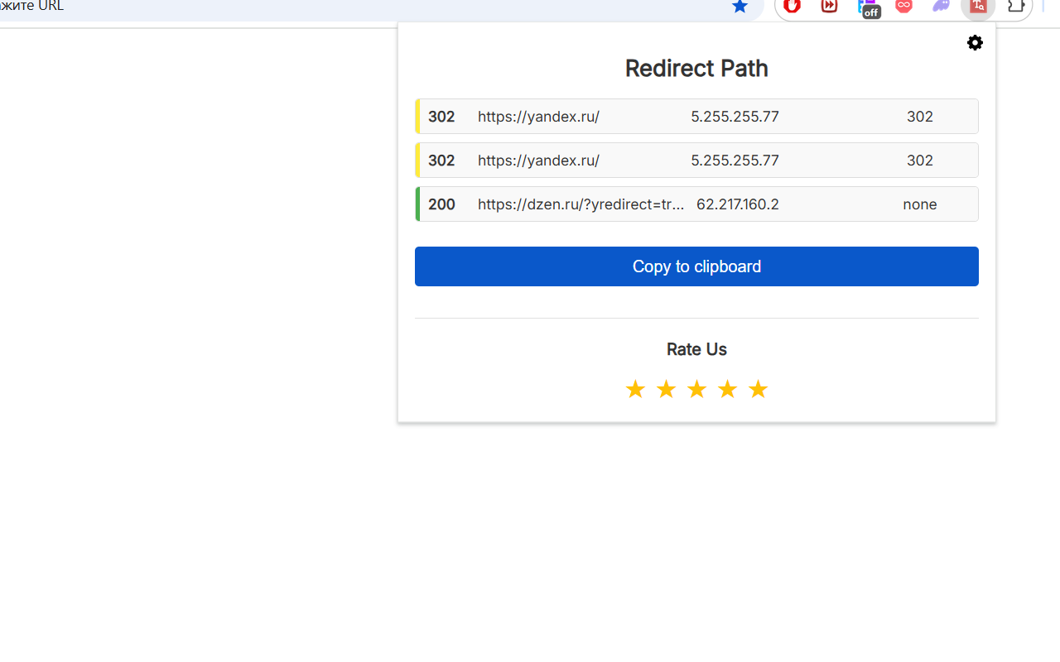The image size is (1060, 662).
Task: Click the dzen.ru 200 status URL
Action: (x=581, y=204)
